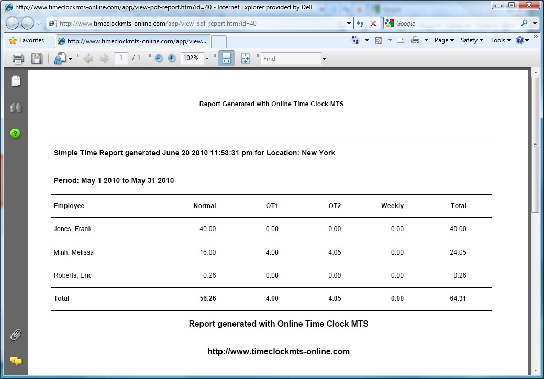Open the IE Help menu icon

(522, 41)
